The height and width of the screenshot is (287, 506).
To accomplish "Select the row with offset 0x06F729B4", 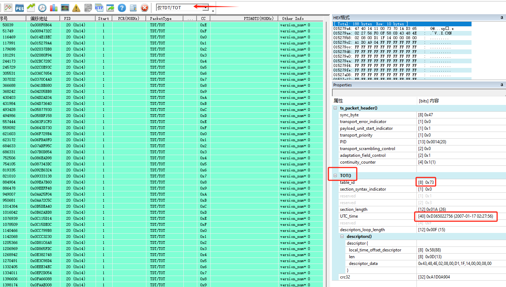I will (x=161, y=134).
